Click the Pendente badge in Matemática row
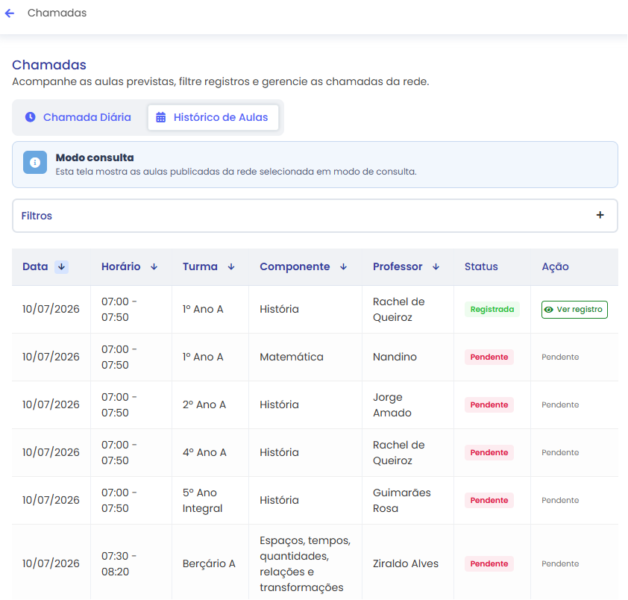 489,357
